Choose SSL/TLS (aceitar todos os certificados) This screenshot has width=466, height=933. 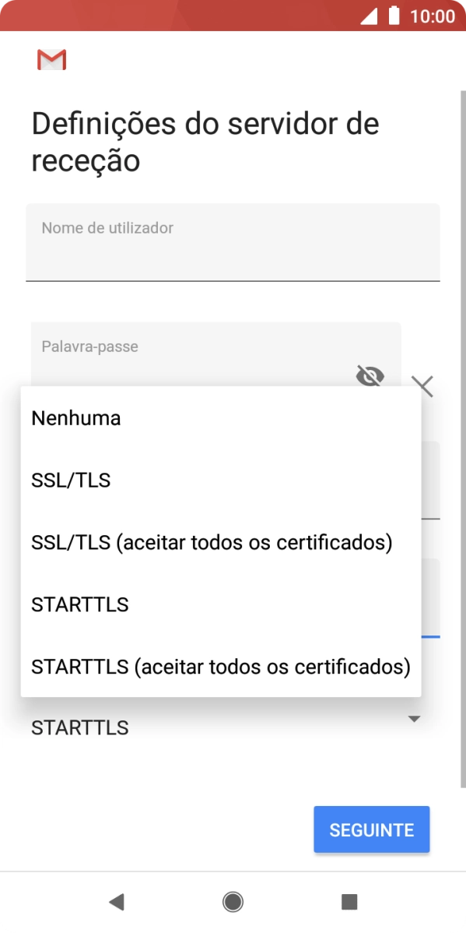(211, 542)
